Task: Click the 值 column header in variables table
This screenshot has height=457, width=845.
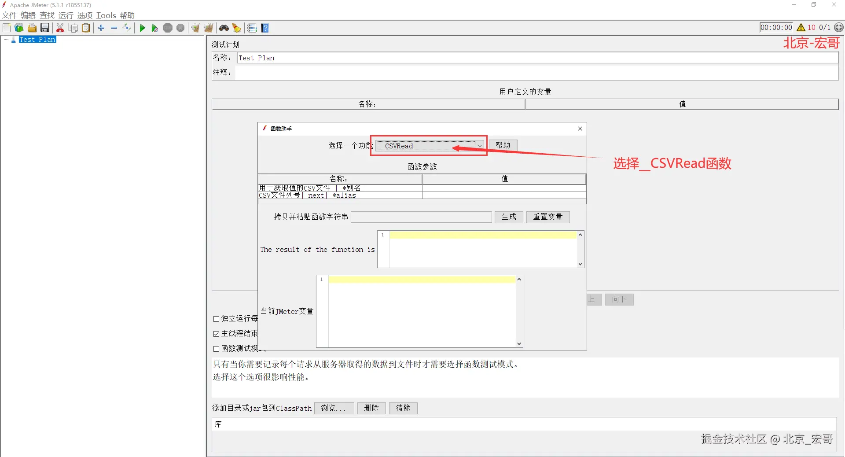Action: [682, 104]
